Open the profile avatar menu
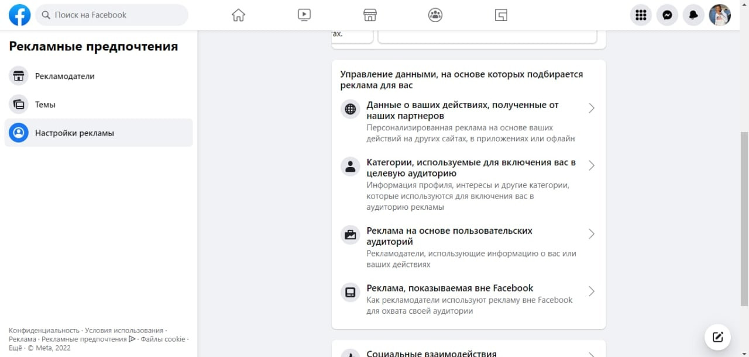The width and height of the screenshot is (749, 357). 720,15
